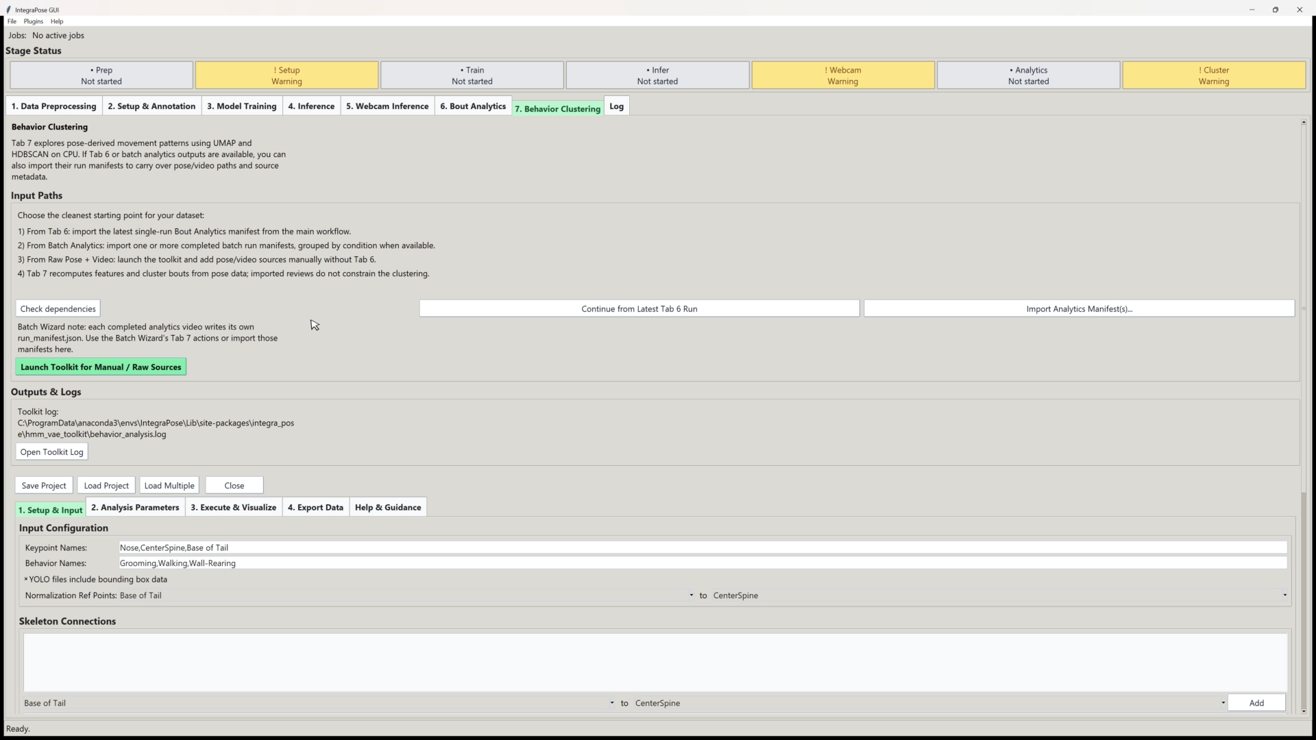Switch to the 6. Bout Analytics tab
The image size is (1316, 740).
coord(473,106)
